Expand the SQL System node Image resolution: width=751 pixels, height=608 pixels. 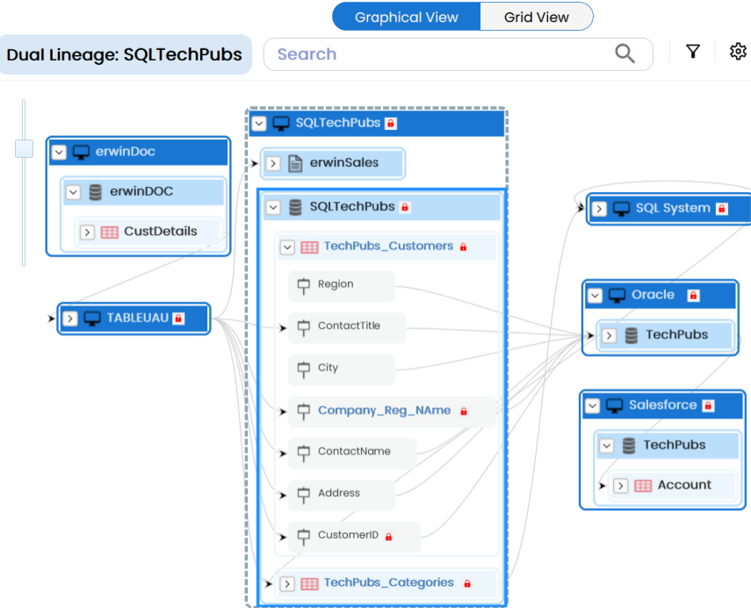[x=599, y=209]
